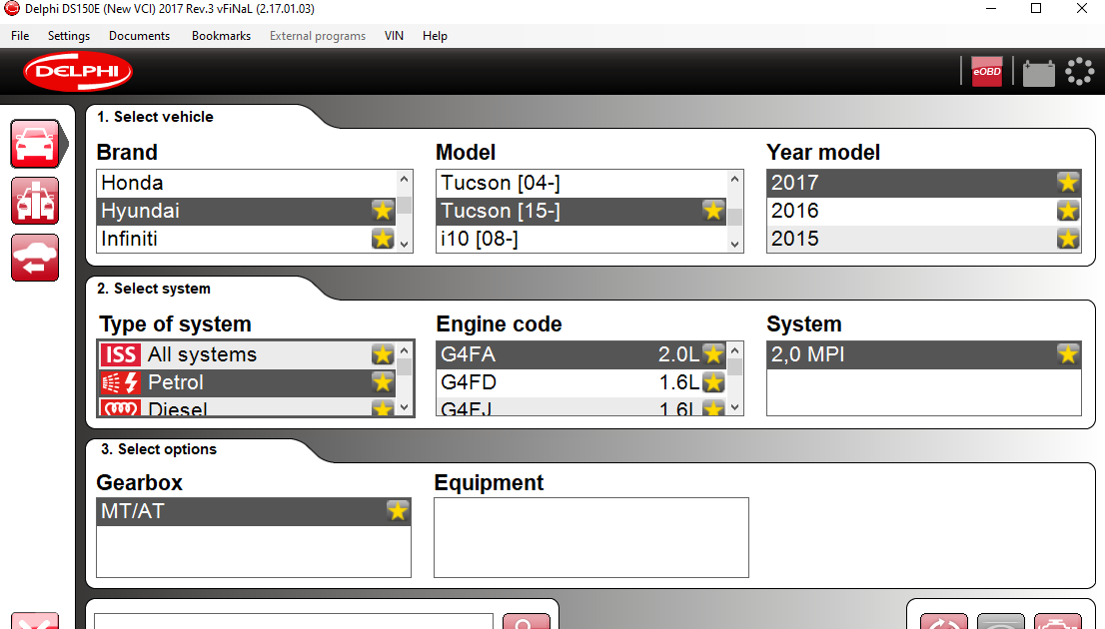Select MT/AT gearbox option

pyautogui.click(x=253, y=511)
